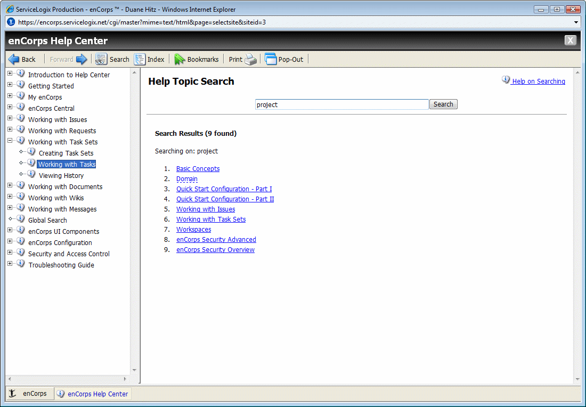Screen dimensions: 586x407
Task: Click the URL address bar
Action: tap(294, 22)
